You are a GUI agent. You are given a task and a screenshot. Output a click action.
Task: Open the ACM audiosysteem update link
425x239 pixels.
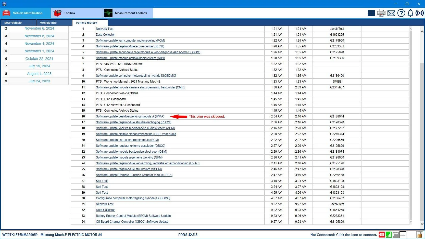(135, 128)
